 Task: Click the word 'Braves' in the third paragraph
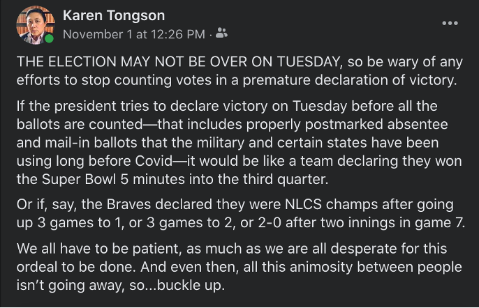[x=128, y=204]
